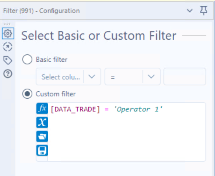Click the X columns and constants icon
The image size is (215, 176).
[x=42, y=122]
